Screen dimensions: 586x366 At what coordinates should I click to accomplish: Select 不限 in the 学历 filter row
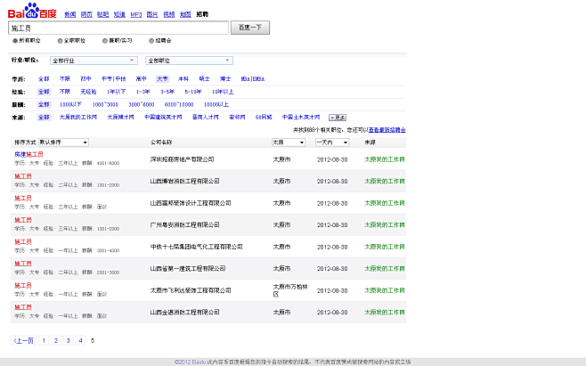[x=65, y=79]
